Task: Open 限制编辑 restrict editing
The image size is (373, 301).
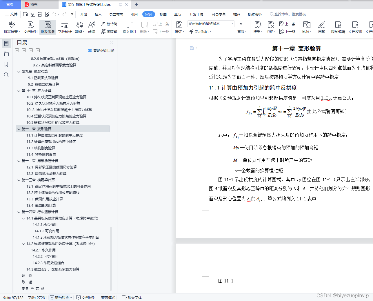Action: 338,28
